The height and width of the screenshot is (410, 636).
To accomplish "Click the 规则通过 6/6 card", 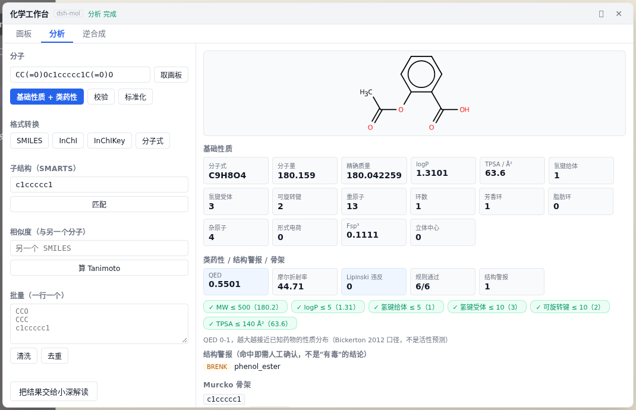I will [443, 282].
